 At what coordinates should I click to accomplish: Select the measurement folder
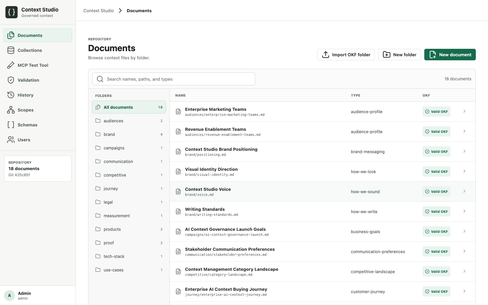129,216
